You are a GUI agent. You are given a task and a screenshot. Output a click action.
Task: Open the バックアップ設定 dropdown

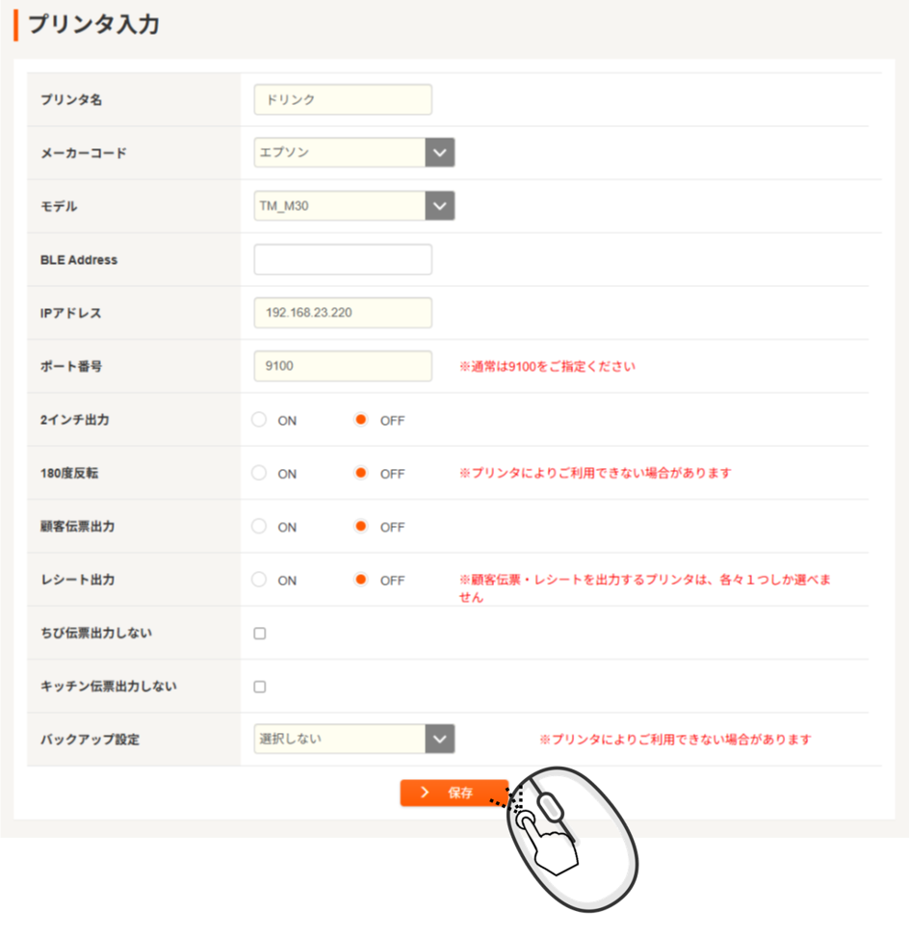pos(354,739)
